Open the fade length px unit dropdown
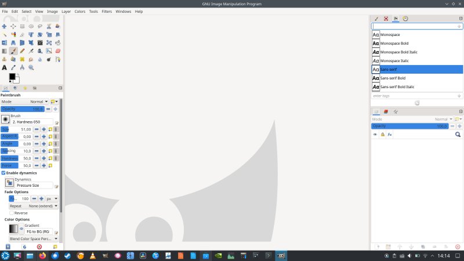Image resolution: width=464 pixels, height=261 pixels. [52, 199]
